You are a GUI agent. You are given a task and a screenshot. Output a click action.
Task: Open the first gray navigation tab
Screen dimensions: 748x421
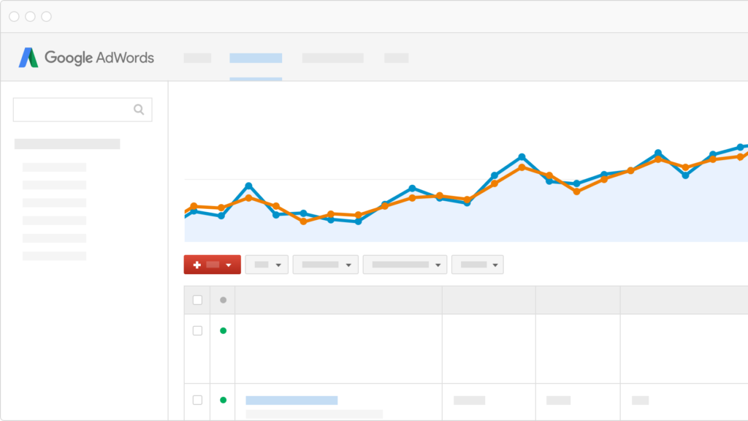tap(197, 58)
